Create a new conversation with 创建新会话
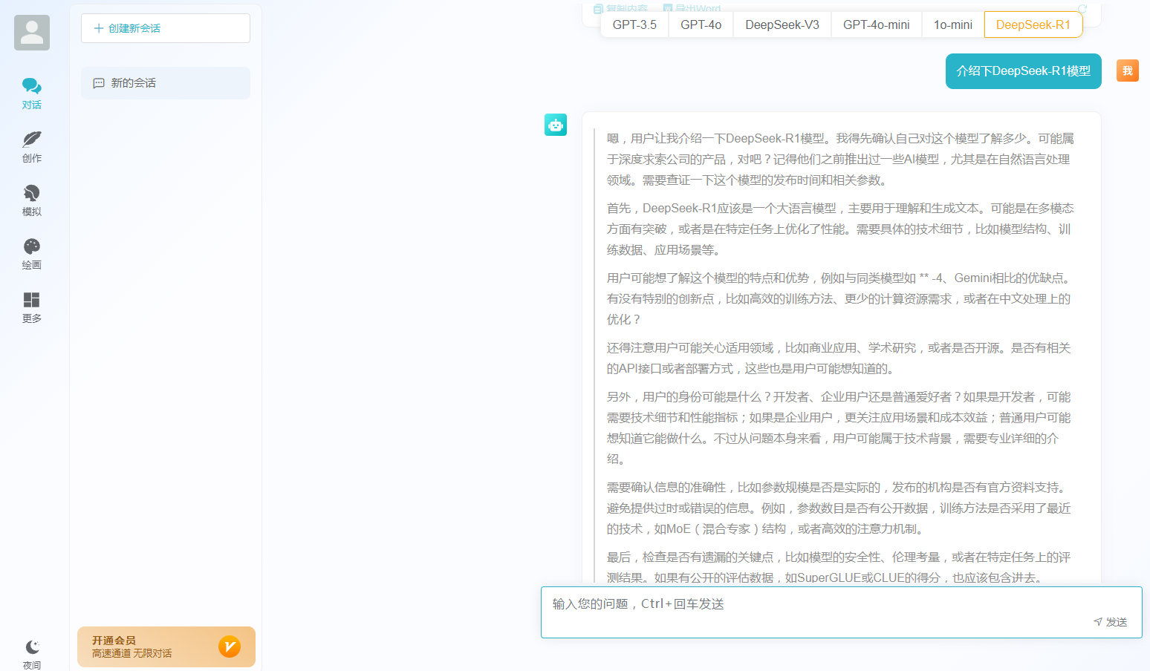The image size is (1150, 671). 166,28
